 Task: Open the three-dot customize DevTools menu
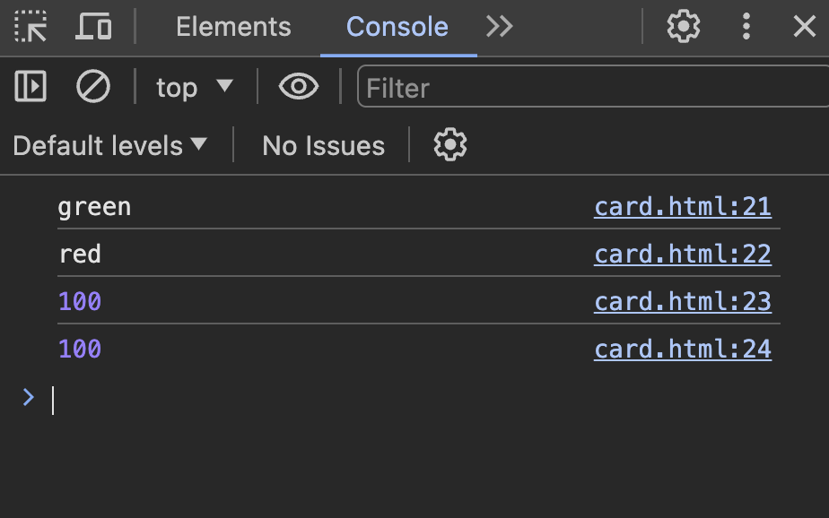click(746, 27)
